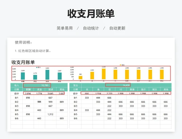The image size is (182, 139).
Task: Click the 1,312 cell in income table
Action: click(x=51, y=114)
